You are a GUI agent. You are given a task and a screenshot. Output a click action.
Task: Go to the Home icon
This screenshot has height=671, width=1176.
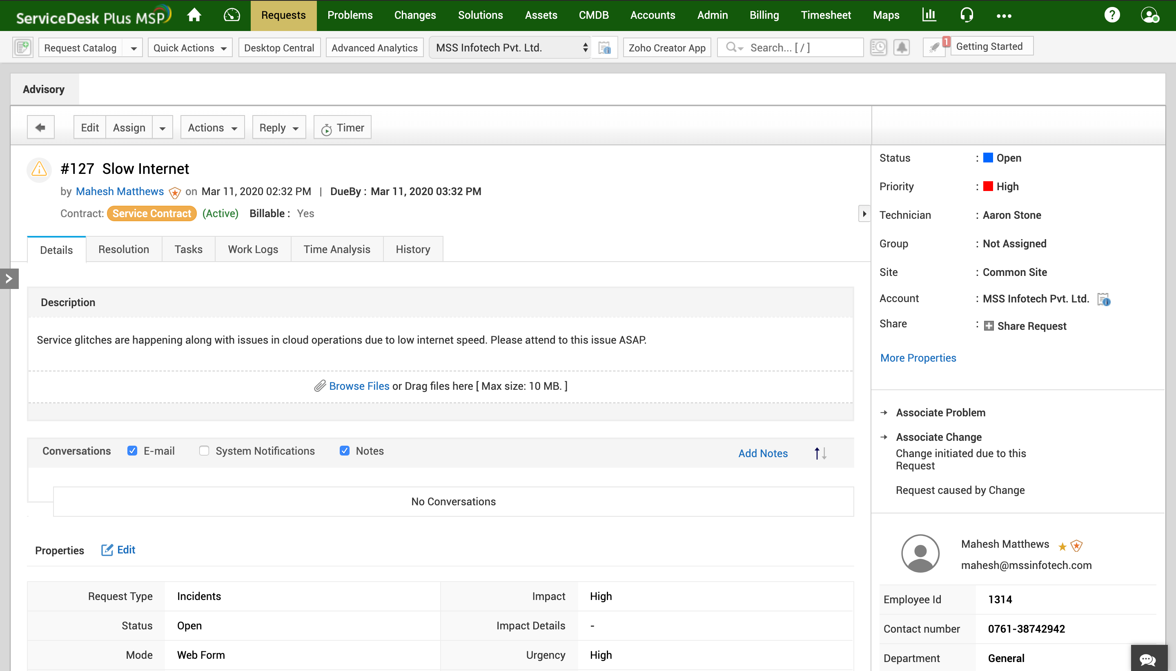[194, 15]
